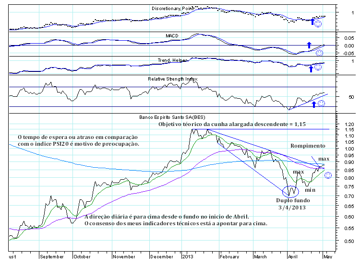Click the 'November' axis label
This screenshot has width=361, height=265.
124,257
